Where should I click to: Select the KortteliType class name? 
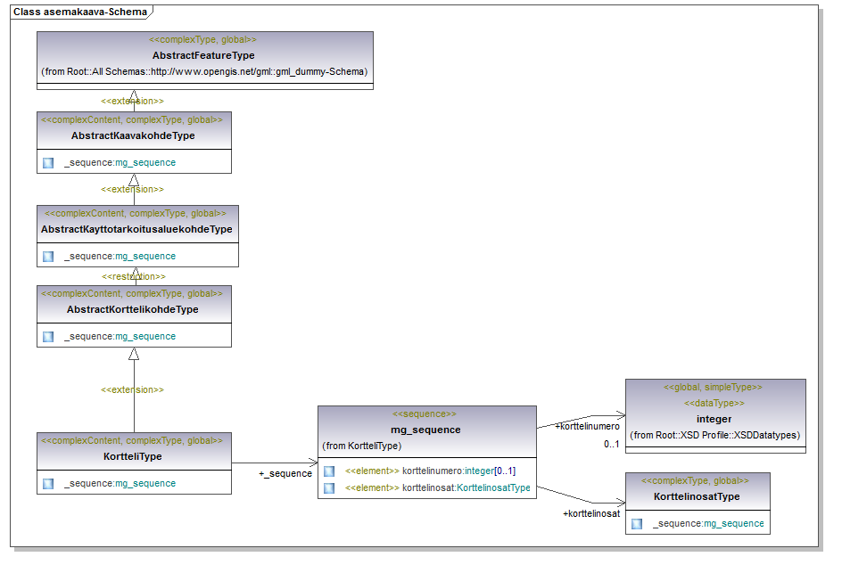pos(134,456)
